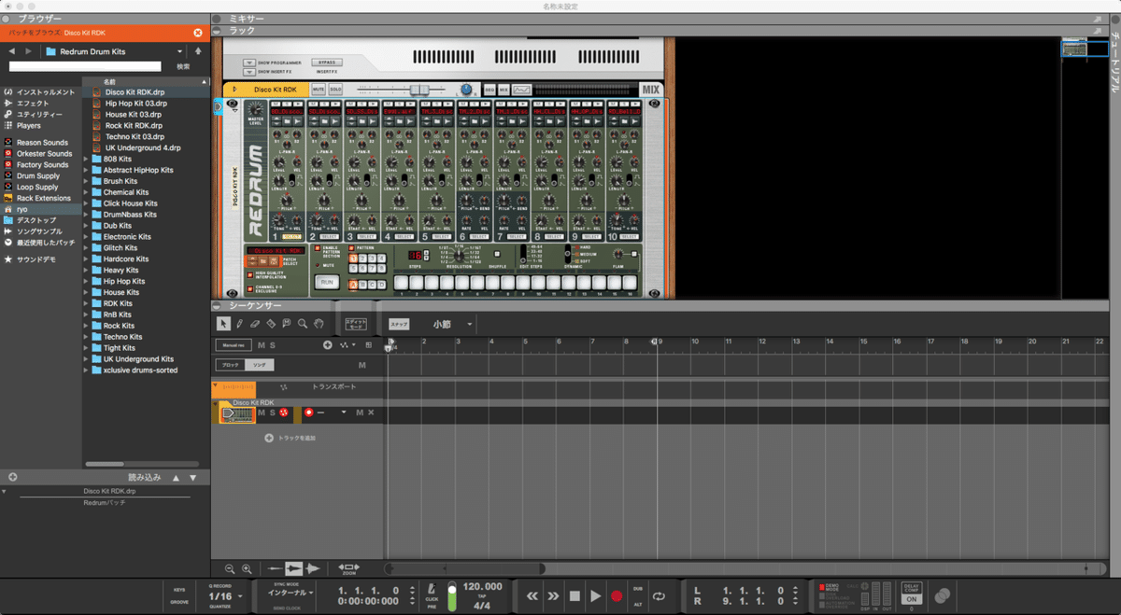Viewport: 1121px width, 615px height.
Task: Click the 120.000 tempo display
Action: tap(483, 587)
